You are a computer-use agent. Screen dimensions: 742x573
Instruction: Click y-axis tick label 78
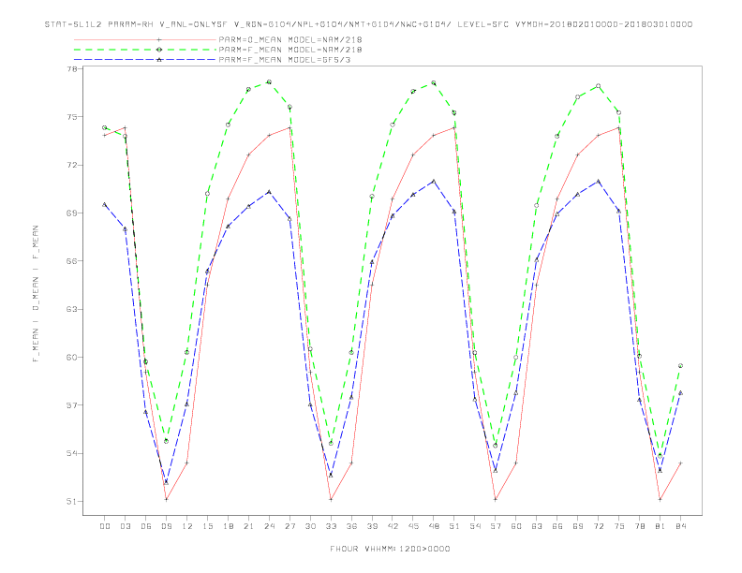point(71,69)
